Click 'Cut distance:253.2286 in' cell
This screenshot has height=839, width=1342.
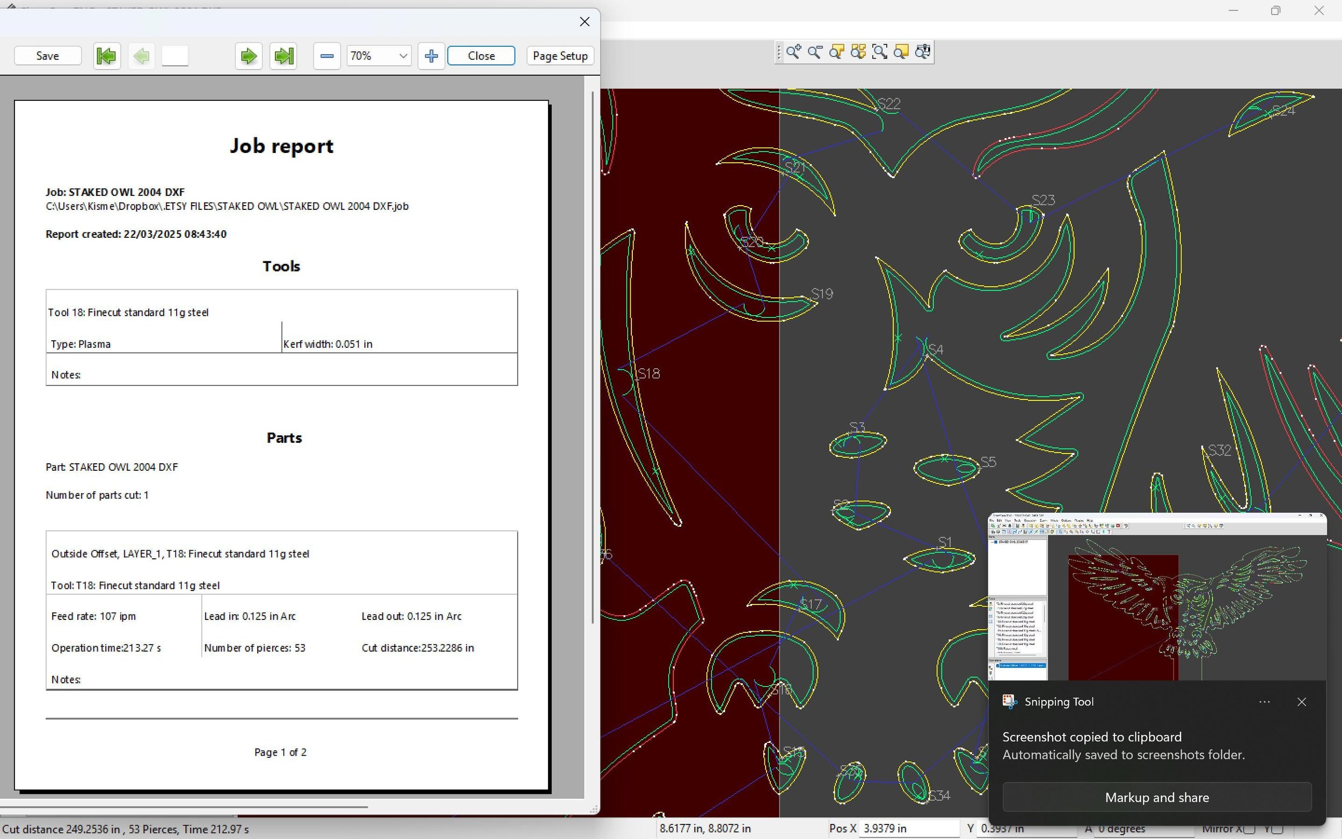pos(418,647)
